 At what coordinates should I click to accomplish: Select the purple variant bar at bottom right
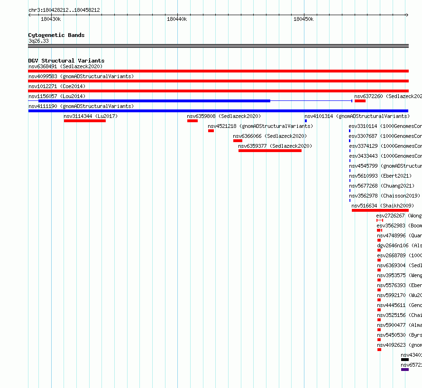point(405,370)
